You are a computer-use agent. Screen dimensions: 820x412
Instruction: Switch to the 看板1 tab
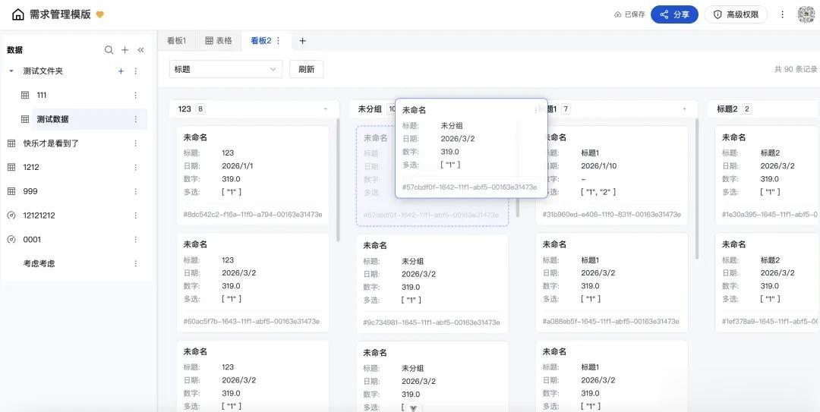coord(176,40)
